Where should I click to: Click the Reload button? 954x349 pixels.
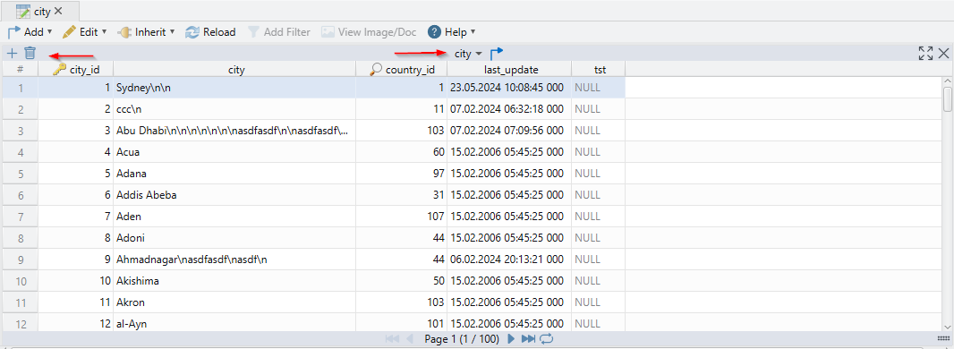point(210,31)
